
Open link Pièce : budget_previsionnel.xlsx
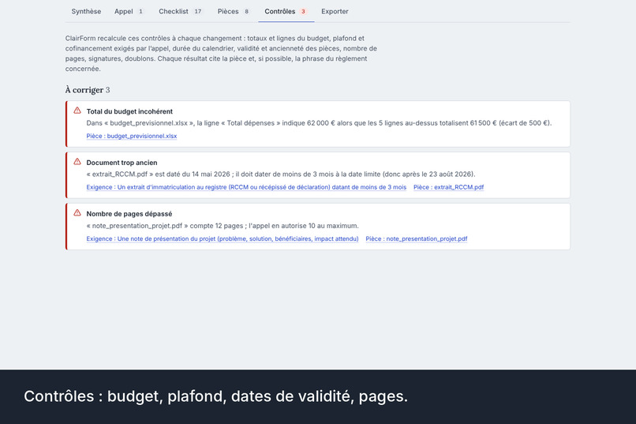tap(132, 136)
